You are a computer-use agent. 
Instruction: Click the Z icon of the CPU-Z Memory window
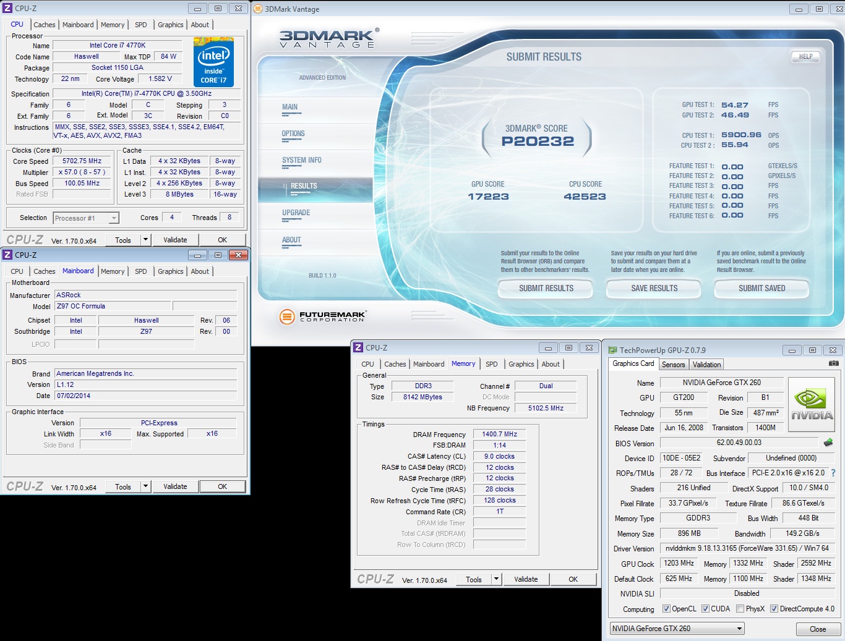coord(358,347)
